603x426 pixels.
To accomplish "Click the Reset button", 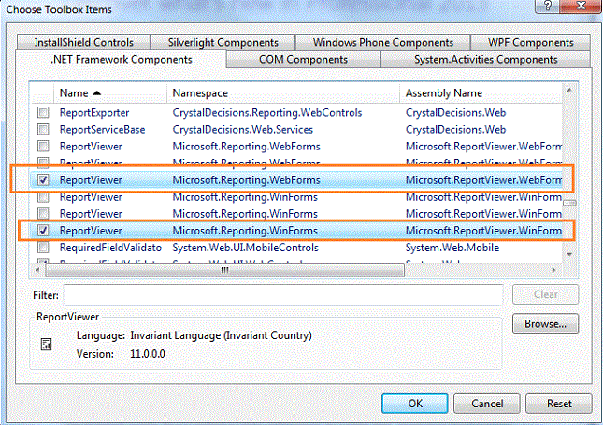I will 559,404.
